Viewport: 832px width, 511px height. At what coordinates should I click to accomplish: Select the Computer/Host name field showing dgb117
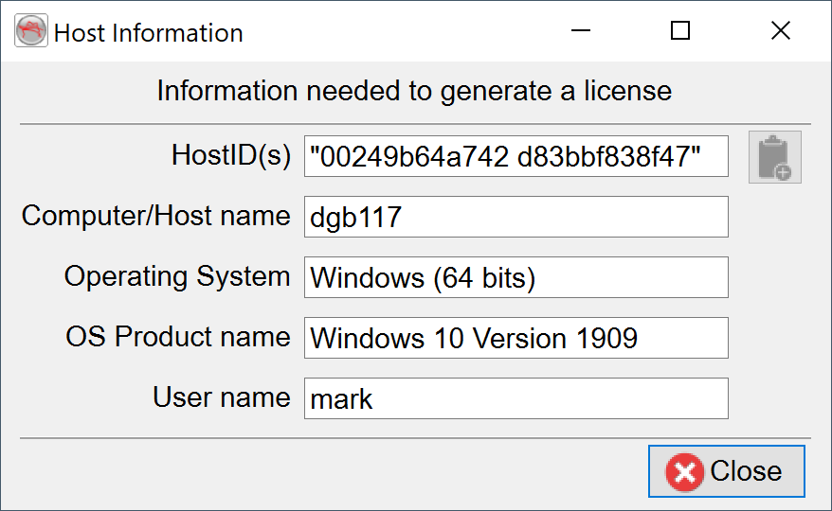[515, 217]
